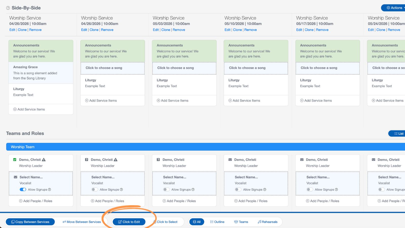Open the Actions gear menu
Screen dimensions: 405x228
click(x=388, y=8)
